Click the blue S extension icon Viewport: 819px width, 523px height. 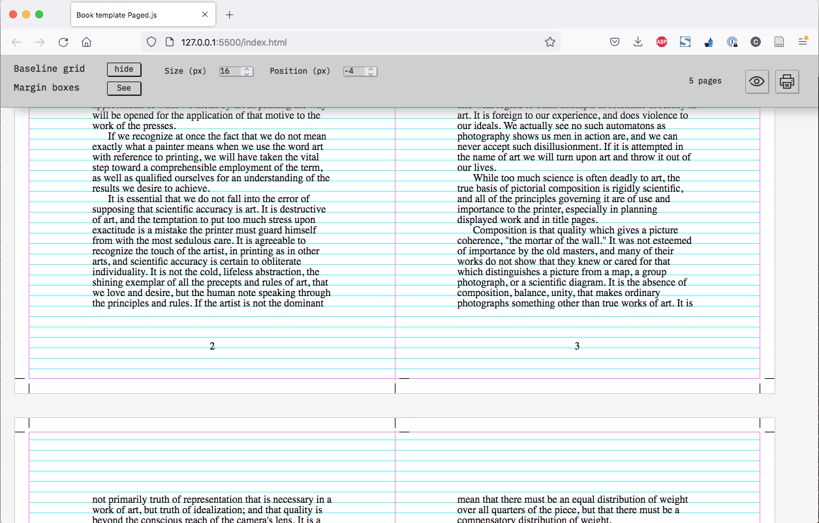point(685,42)
